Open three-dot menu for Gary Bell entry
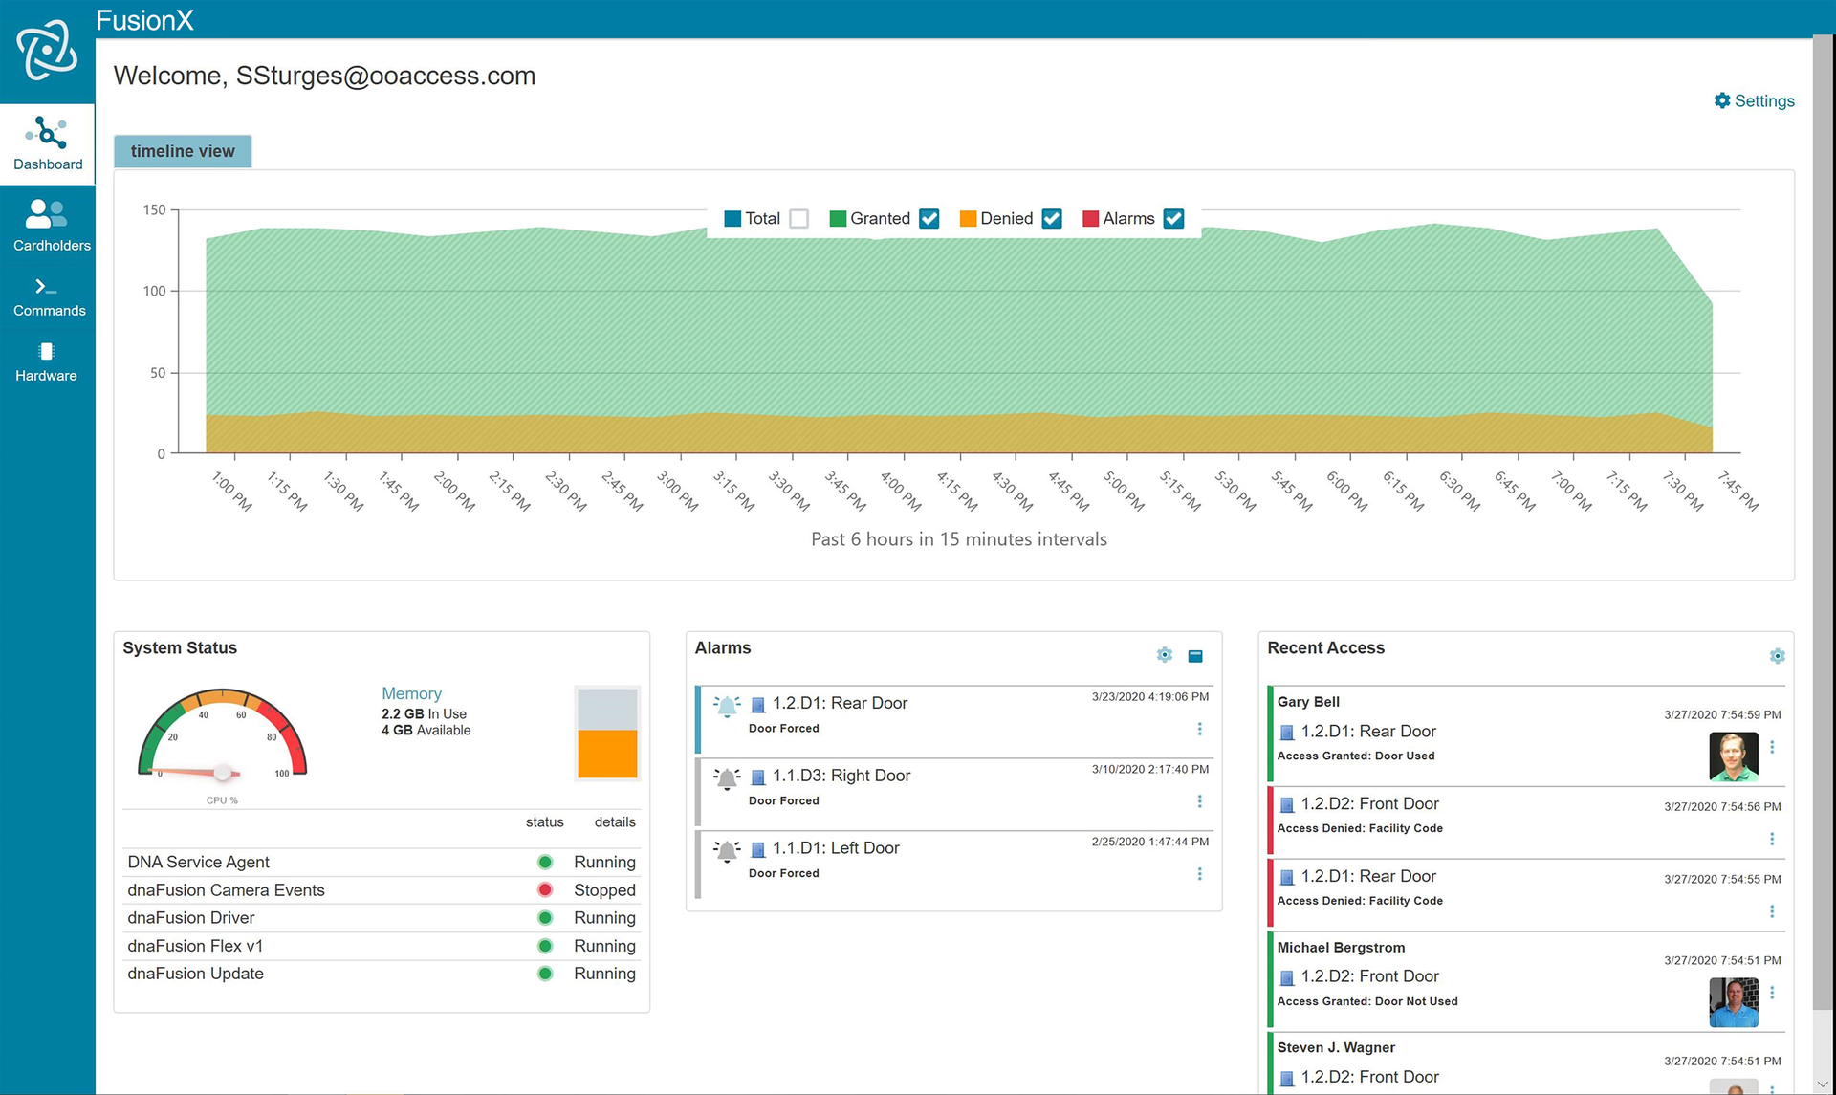Viewport: 1836px width, 1095px height. [x=1772, y=747]
